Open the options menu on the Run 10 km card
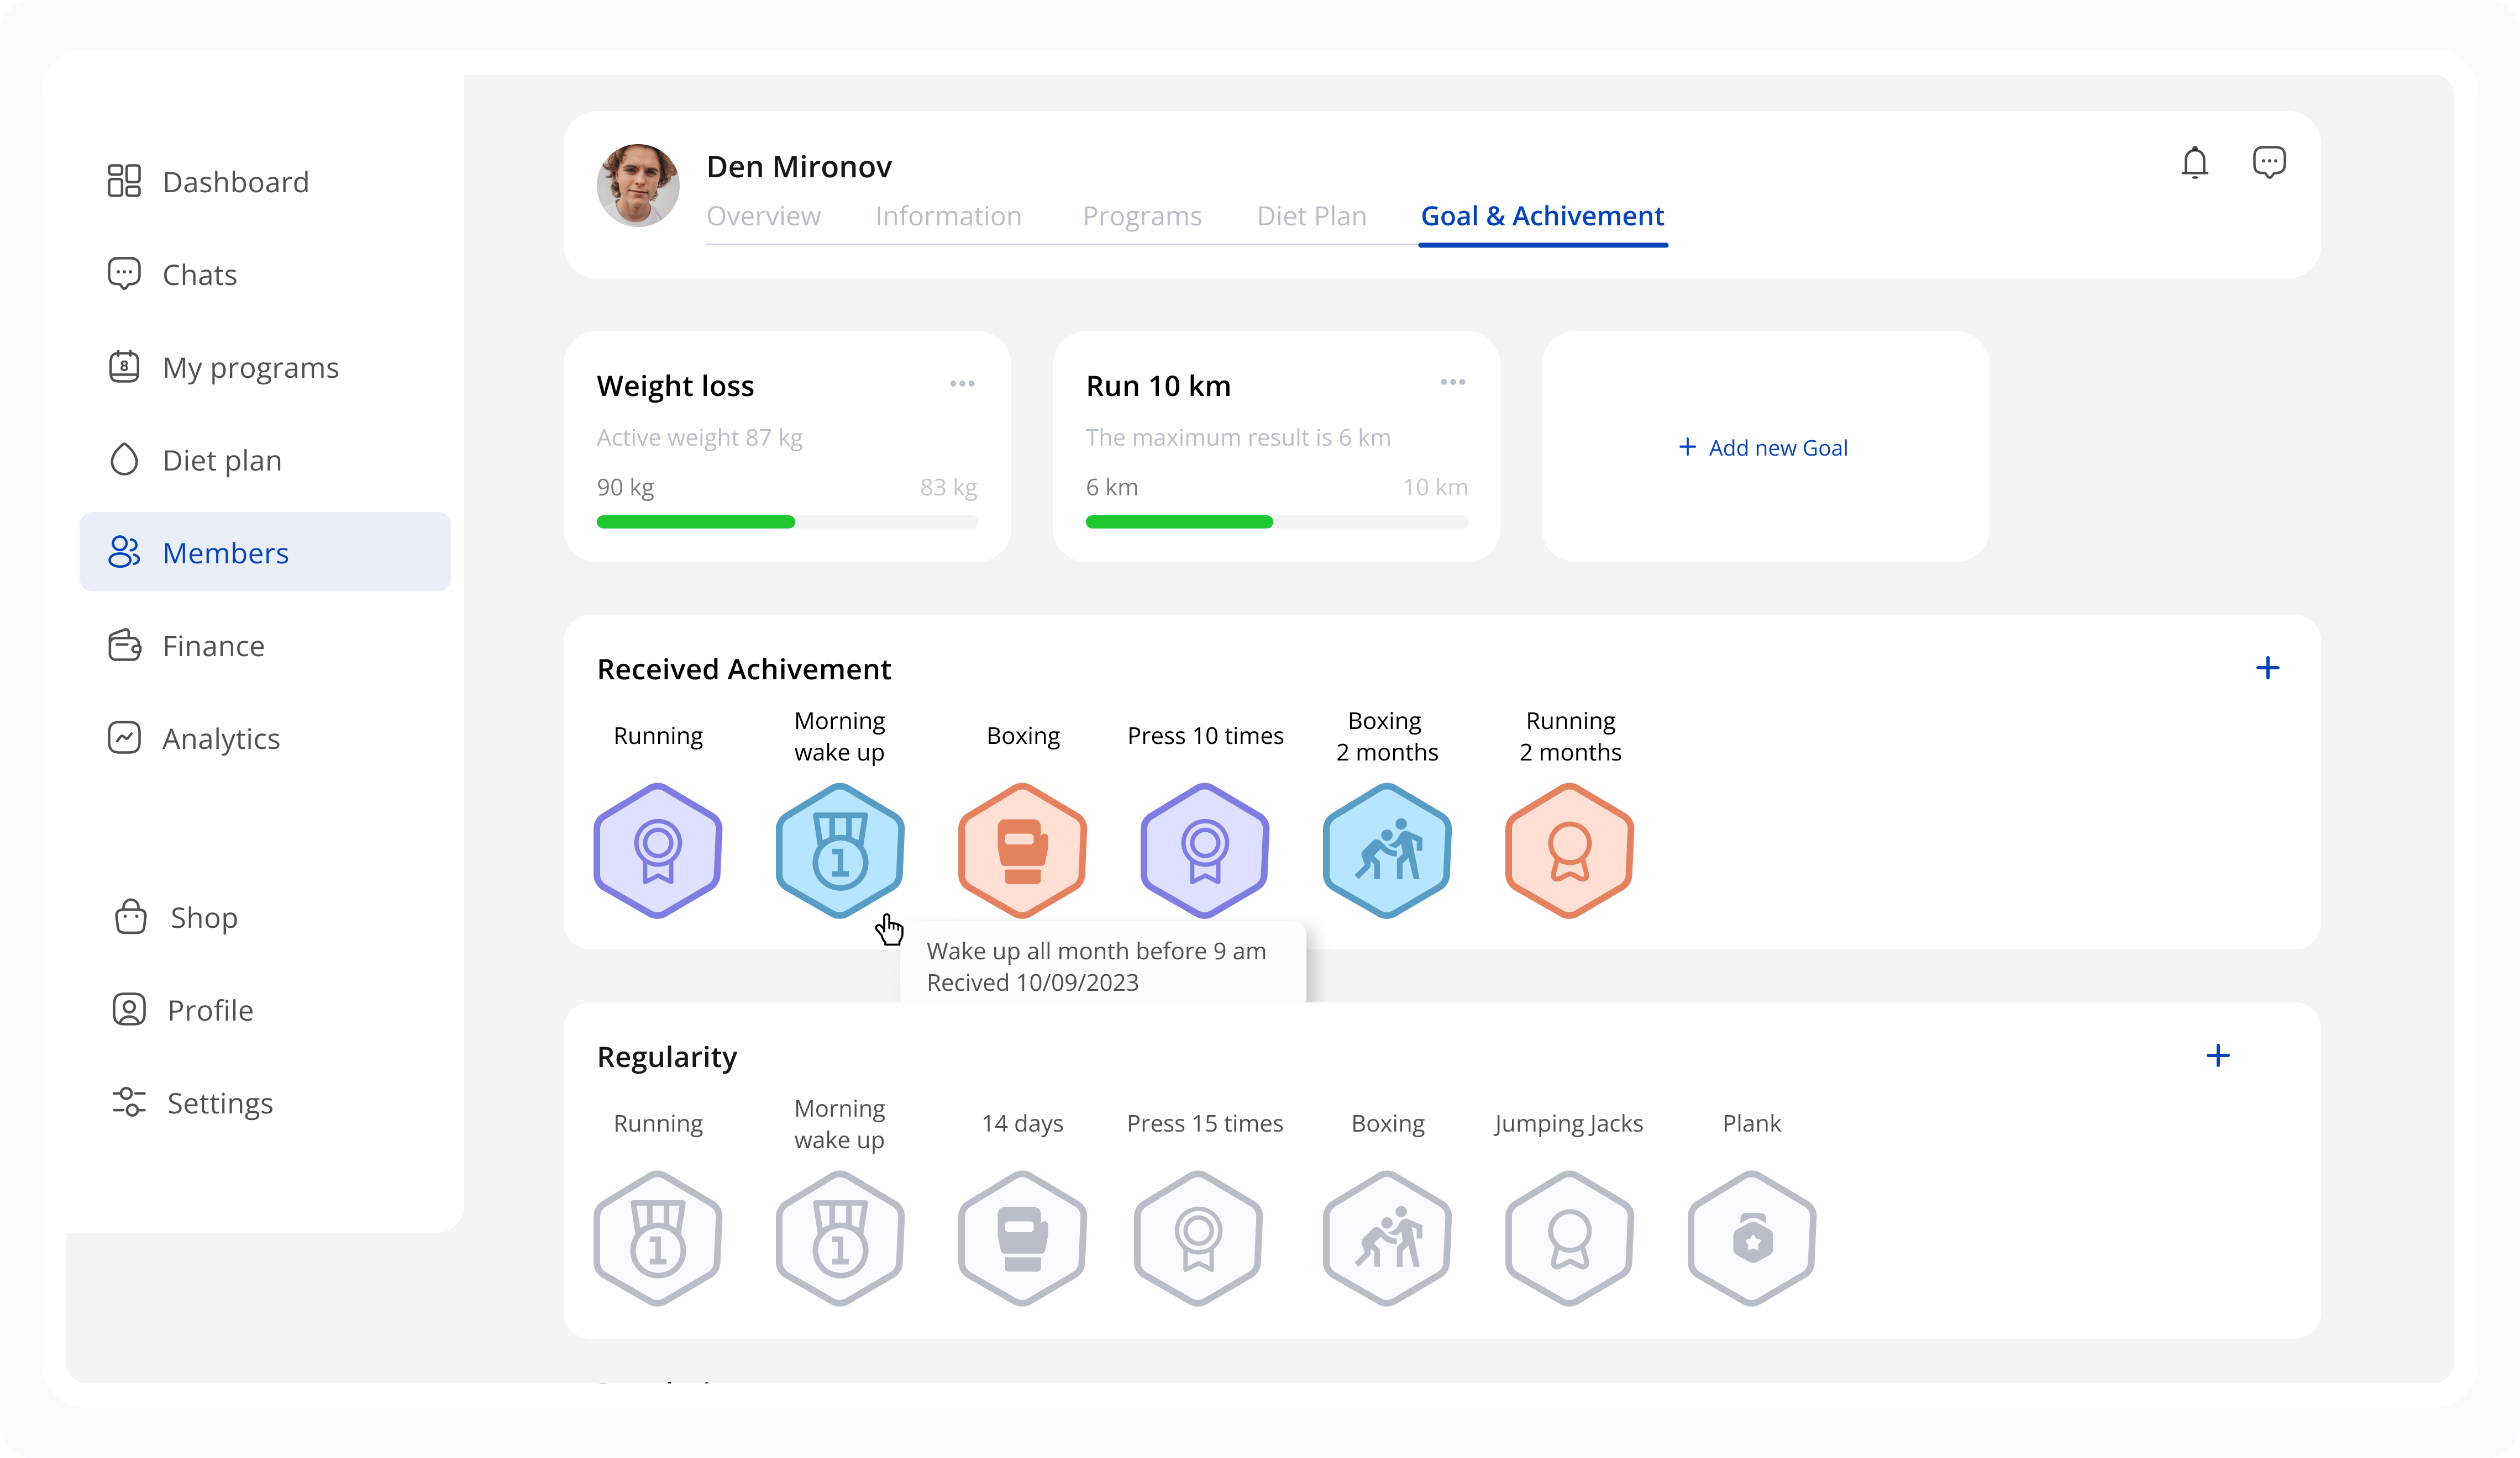 (1453, 383)
